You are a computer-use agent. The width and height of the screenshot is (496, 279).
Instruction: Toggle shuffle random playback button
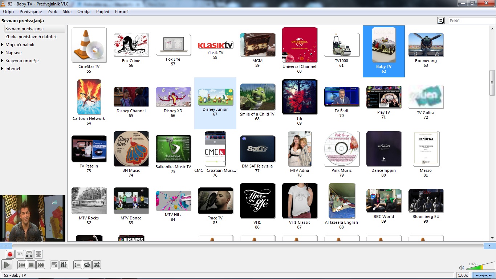tap(96, 265)
